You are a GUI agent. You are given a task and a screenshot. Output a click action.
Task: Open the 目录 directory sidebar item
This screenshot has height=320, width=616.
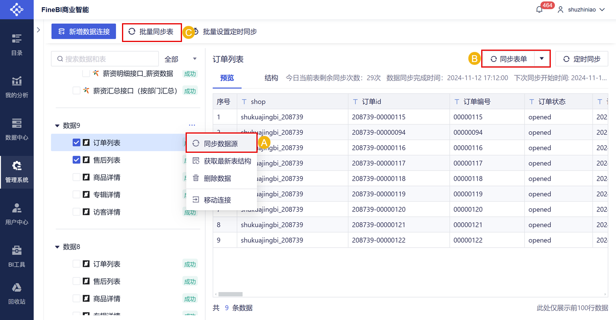(x=17, y=45)
